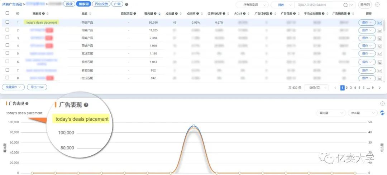Switch to the 否定投放 tab
The height and width of the screenshot is (175, 387).
coord(101,4)
